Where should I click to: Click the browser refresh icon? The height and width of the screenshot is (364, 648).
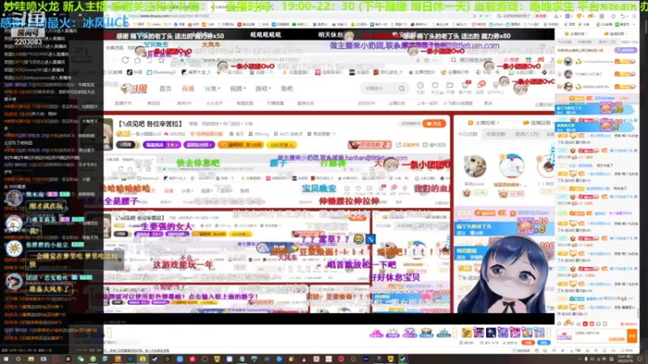(x=126, y=60)
